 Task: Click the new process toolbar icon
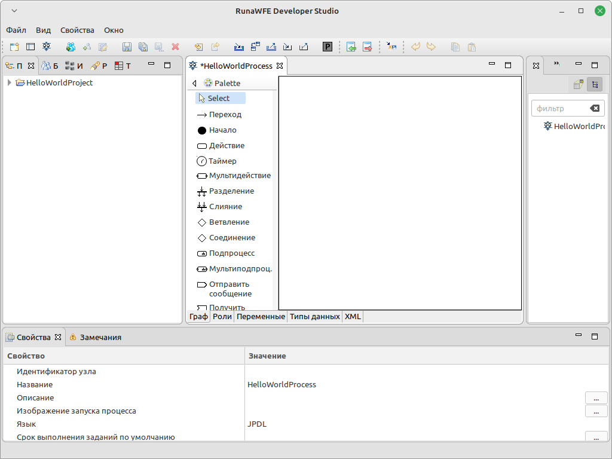click(x=47, y=47)
